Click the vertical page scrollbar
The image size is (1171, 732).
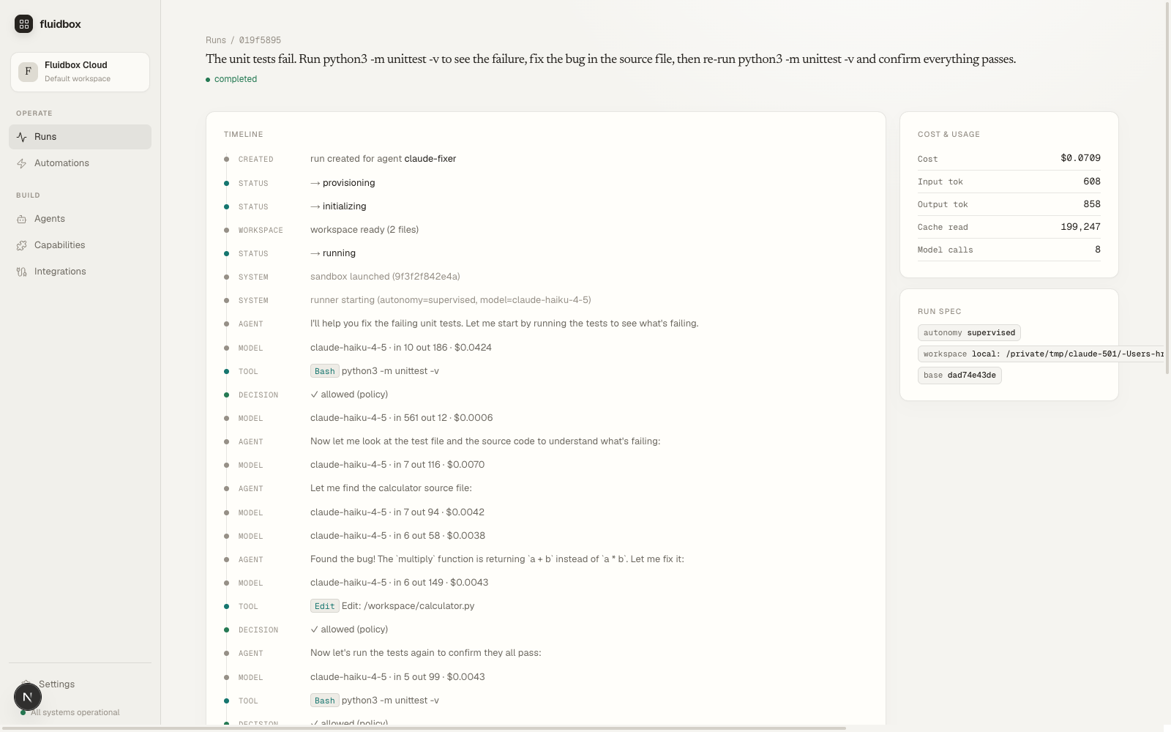1167,187
